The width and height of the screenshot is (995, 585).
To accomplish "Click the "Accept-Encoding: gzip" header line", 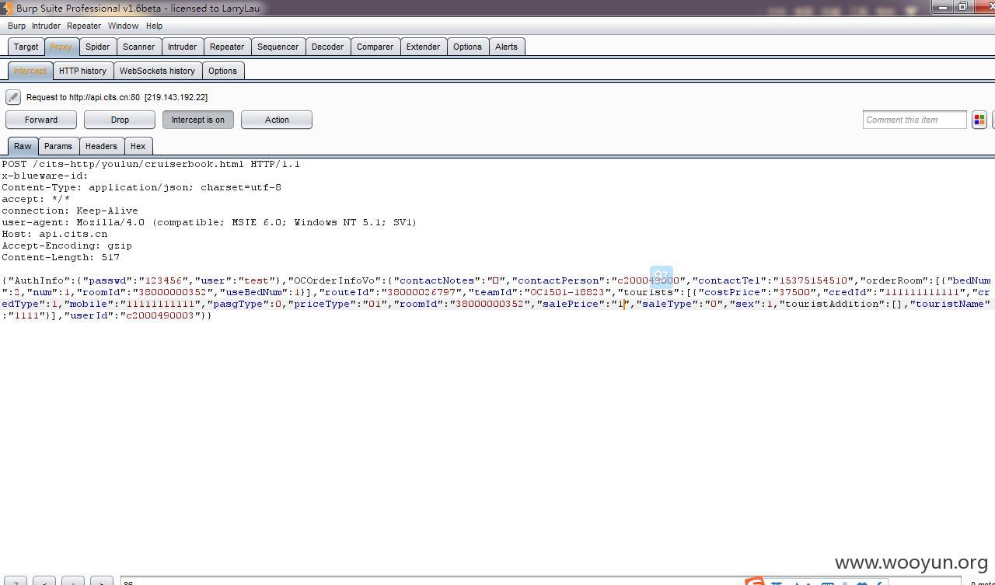I will pyautogui.click(x=67, y=245).
